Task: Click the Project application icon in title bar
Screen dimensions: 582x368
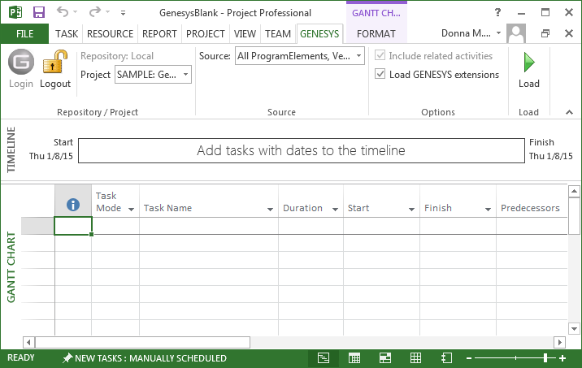Action: pyautogui.click(x=15, y=12)
